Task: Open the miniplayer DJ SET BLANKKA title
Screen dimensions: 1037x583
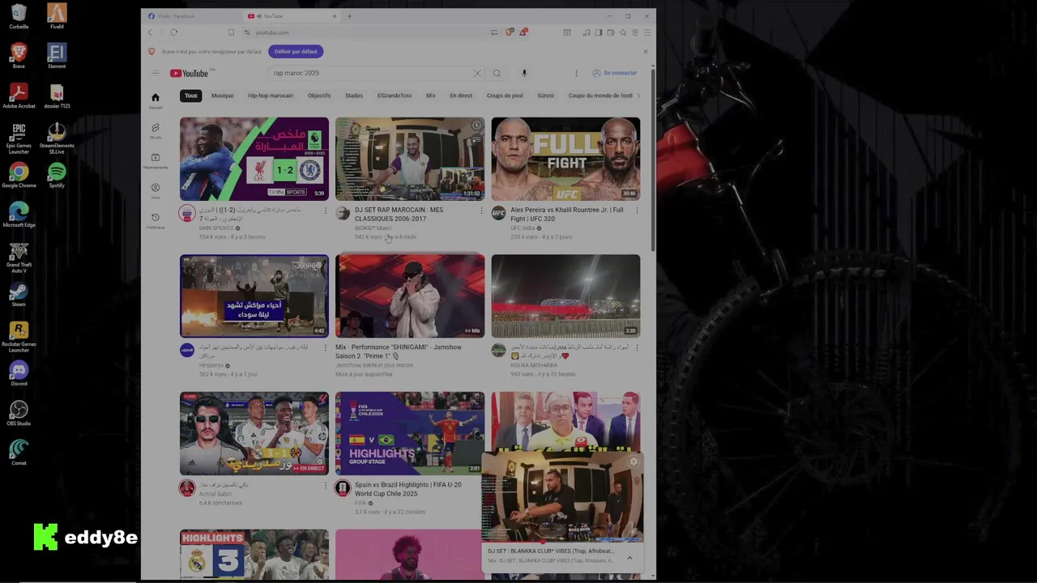Action: coord(551,551)
